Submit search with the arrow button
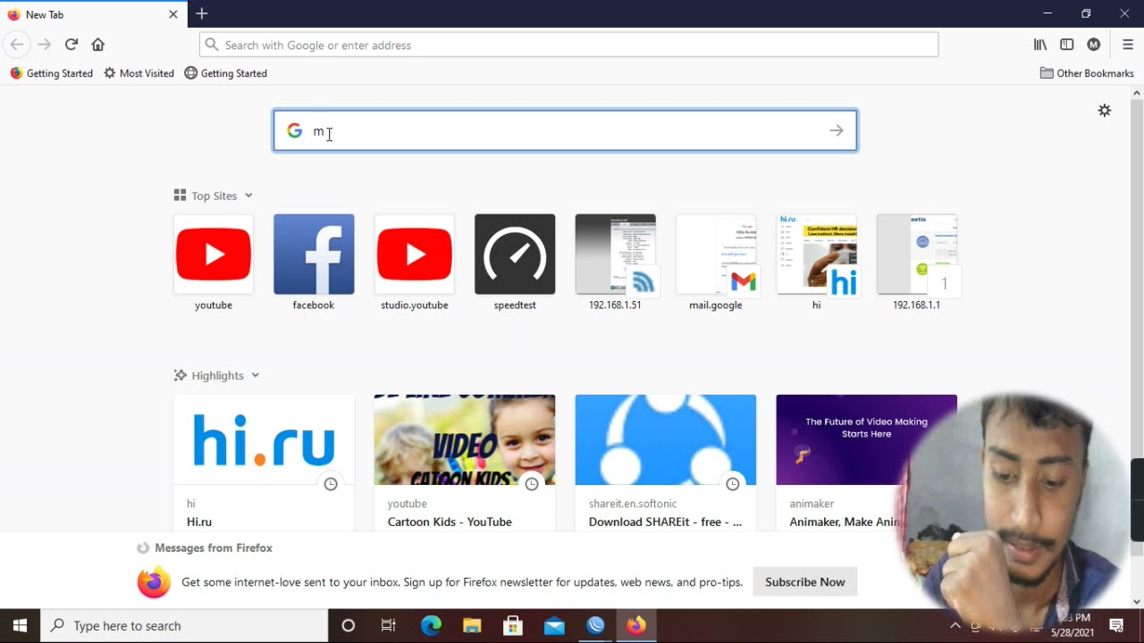Image resolution: width=1144 pixels, height=643 pixels. (836, 131)
